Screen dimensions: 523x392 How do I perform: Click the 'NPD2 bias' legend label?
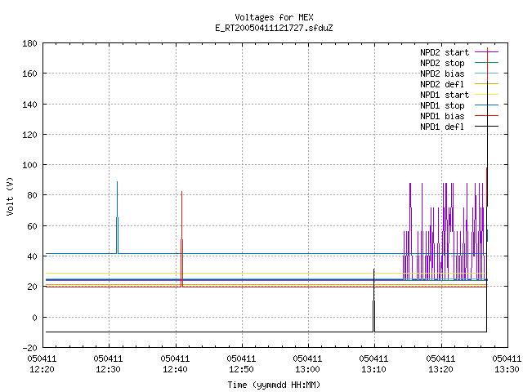[x=442, y=73]
